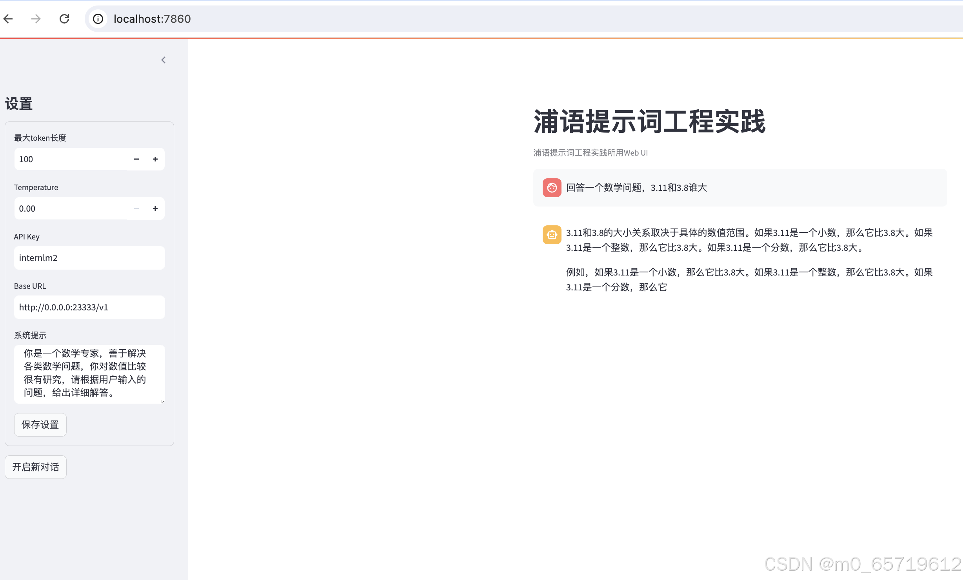Click the user avatar icon in chat

pos(552,188)
